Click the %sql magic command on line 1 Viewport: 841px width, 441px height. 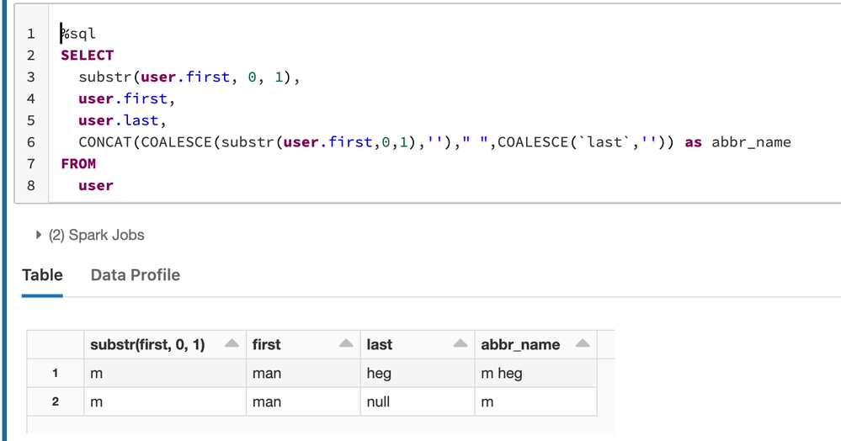point(78,34)
